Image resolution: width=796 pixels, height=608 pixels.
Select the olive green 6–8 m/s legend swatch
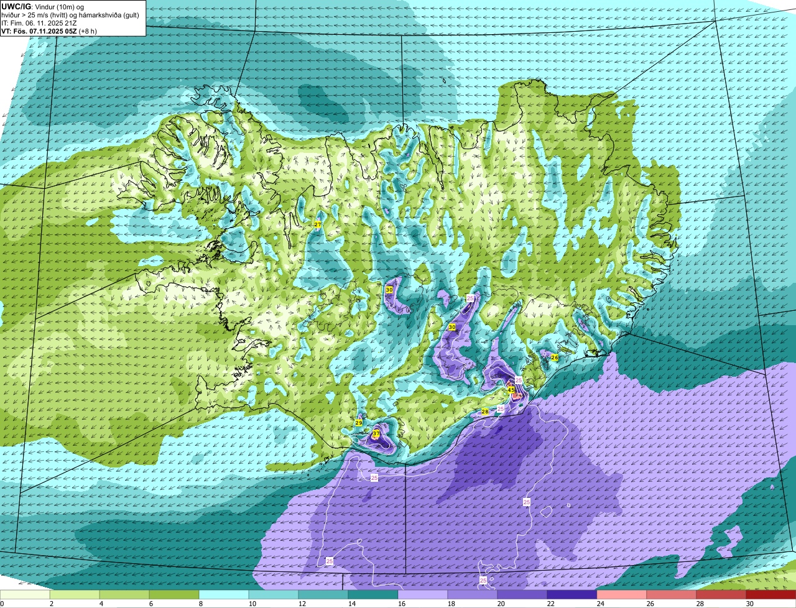tap(174, 595)
